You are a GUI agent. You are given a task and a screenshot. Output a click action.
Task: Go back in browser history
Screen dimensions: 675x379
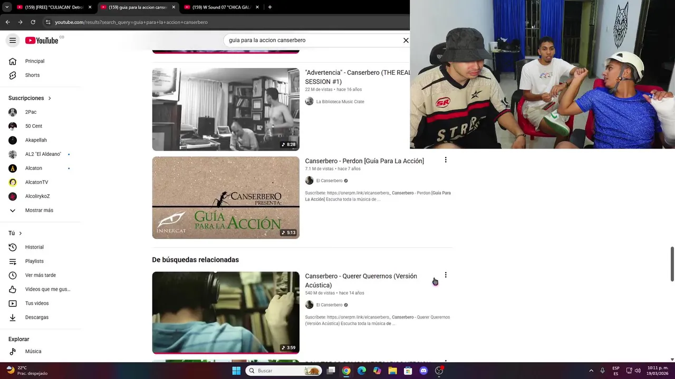coord(7,22)
